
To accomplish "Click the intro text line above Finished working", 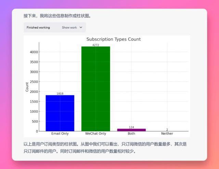I will tap(57, 16).
